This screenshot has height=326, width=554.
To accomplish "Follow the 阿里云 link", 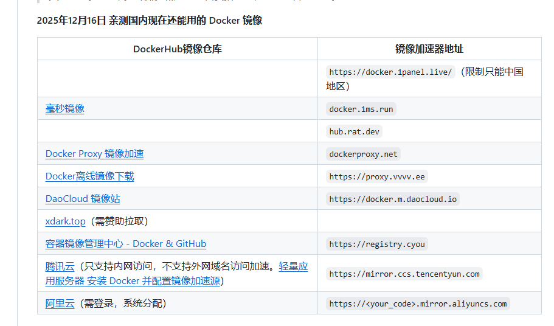I will 60,303.
